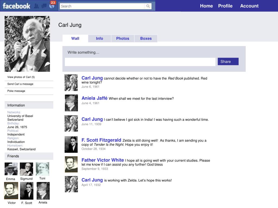Click Aniela Jaffé's post avatar
Viewport: 278px width, 208px height.
[71, 103]
